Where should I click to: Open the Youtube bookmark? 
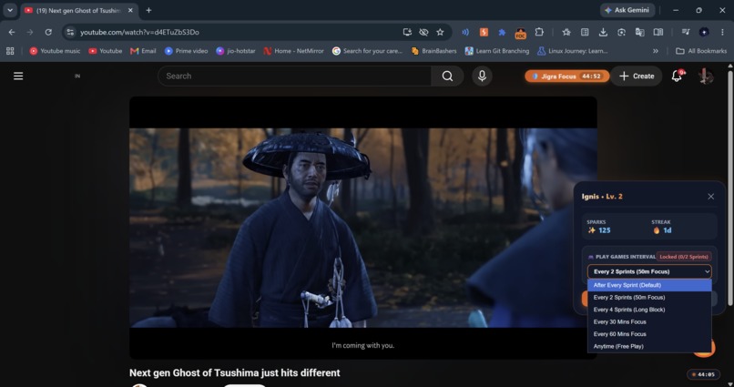pyautogui.click(x=106, y=51)
